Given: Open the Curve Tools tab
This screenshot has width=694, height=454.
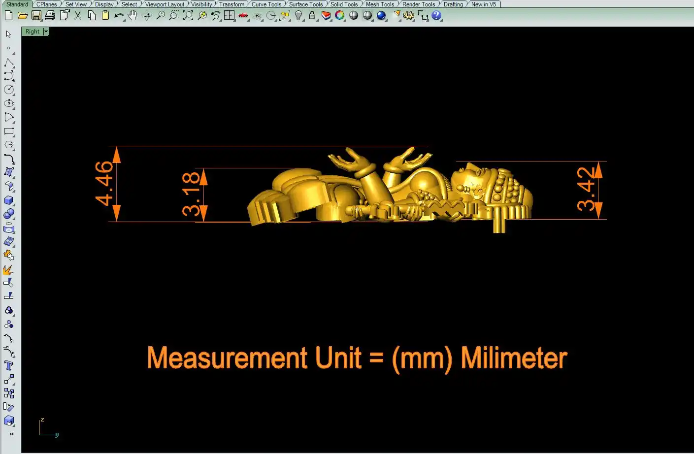Looking at the screenshot, I should (x=266, y=4).
